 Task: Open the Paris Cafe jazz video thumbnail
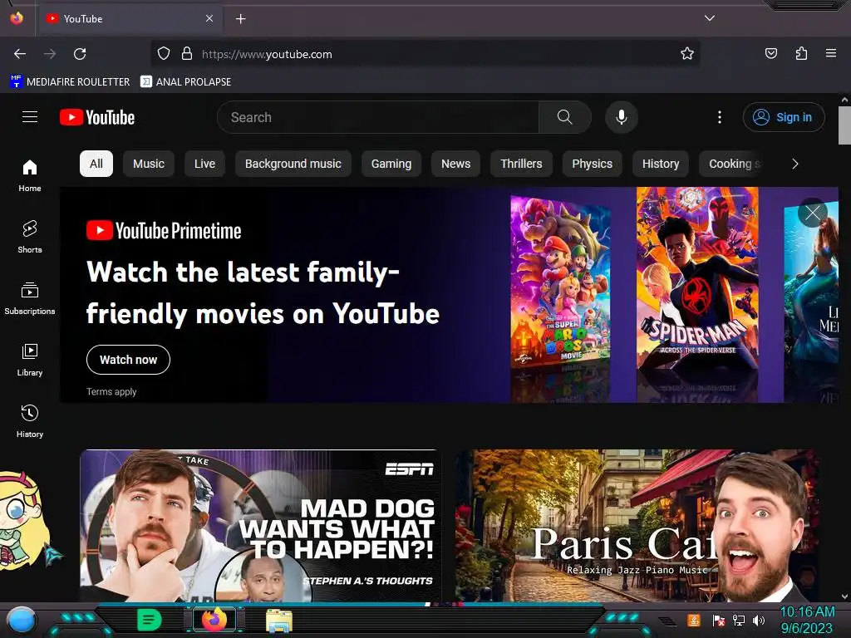[x=637, y=525]
